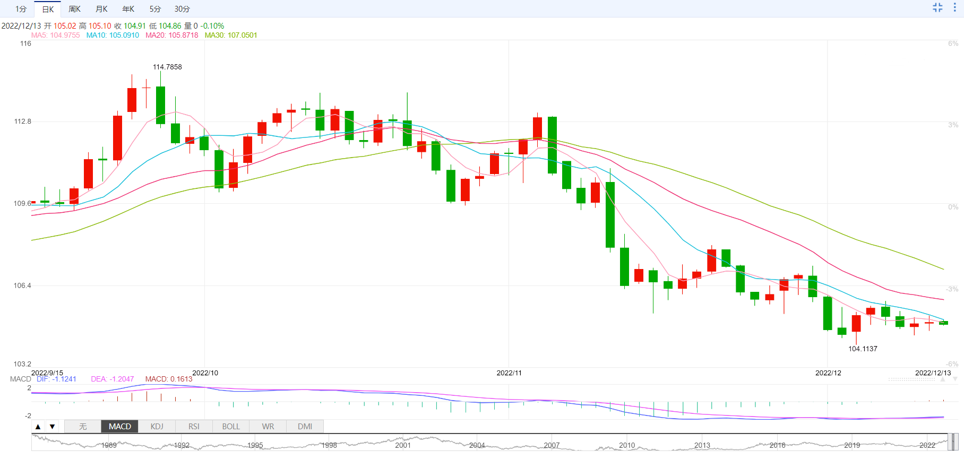964x468 pixels.
Task: Click the gray up arrow near 2022/12/13
Action: point(943,379)
